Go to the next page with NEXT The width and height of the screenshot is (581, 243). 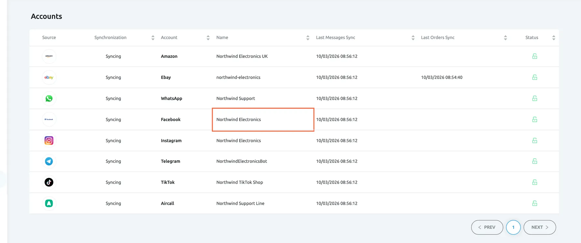pos(540,227)
